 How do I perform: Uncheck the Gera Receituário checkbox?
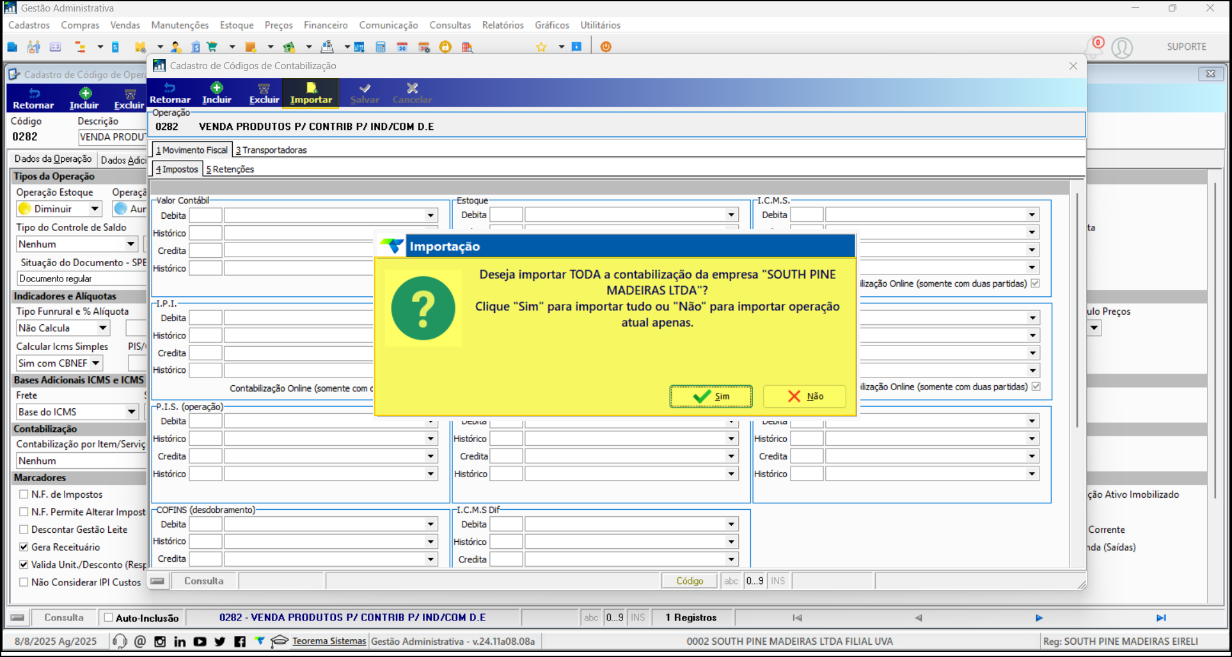point(24,547)
